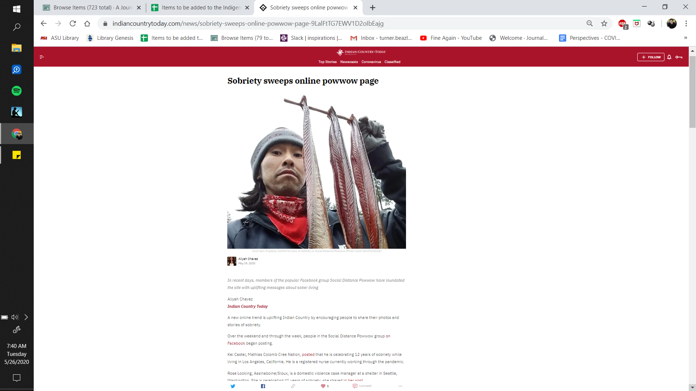Image resolution: width=696 pixels, height=391 pixels.
Task: Open the Facebook link in article text
Action: point(236,343)
